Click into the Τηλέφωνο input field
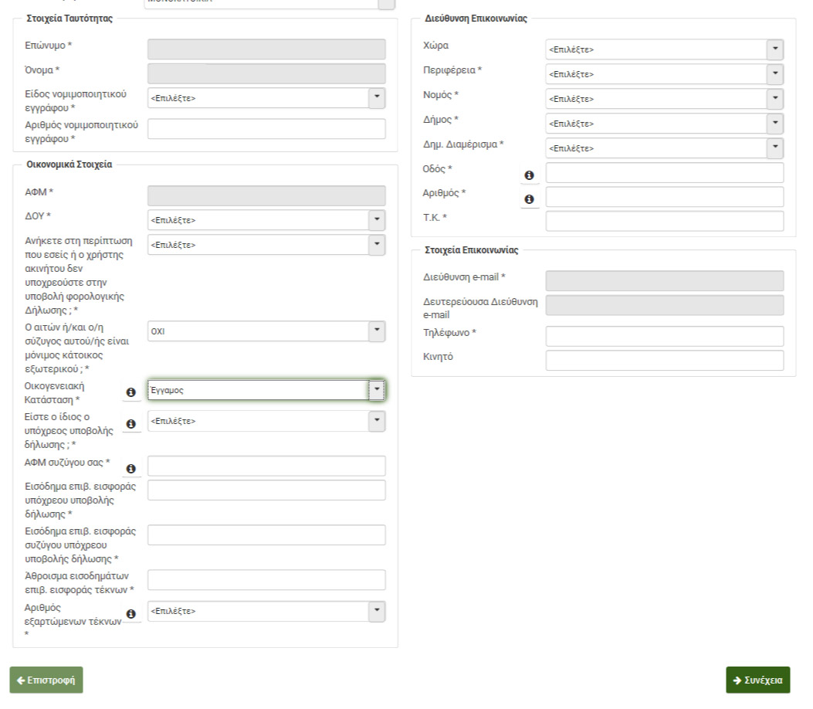Screen dimensions: 813x709 [664, 336]
